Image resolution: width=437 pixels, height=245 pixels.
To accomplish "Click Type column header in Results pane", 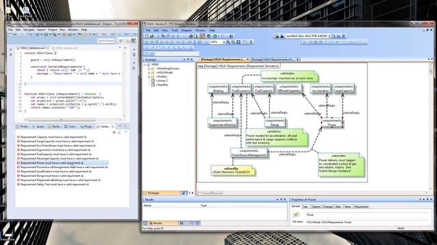I will coord(203,206).
